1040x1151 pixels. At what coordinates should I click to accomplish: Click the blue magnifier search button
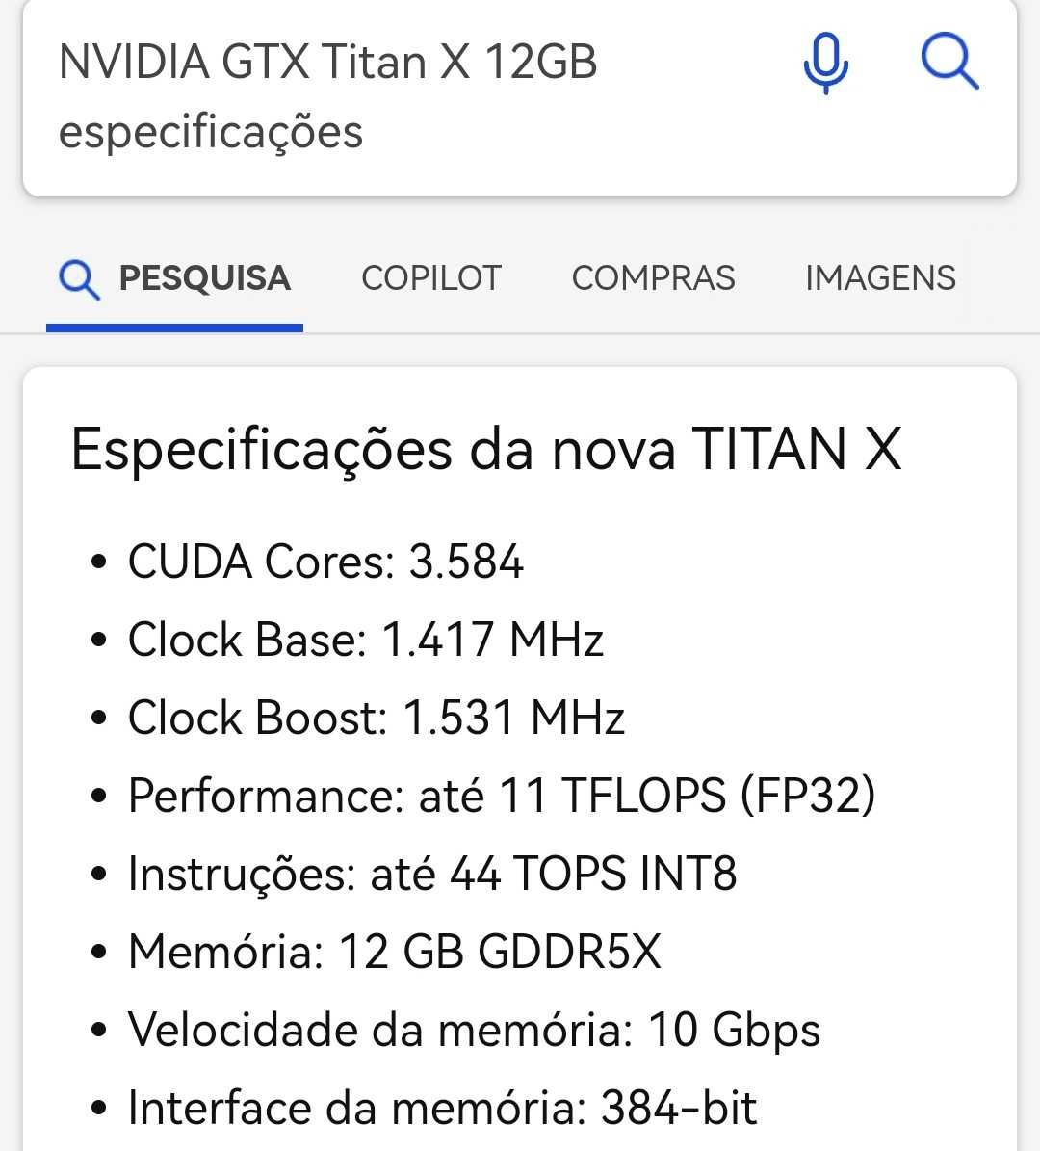click(949, 62)
